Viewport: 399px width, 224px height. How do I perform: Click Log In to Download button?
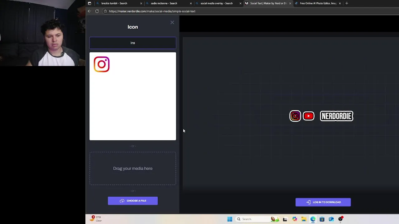pyautogui.click(x=323, y=202)
